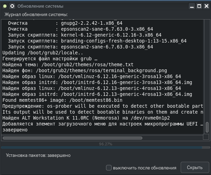The width and height of the screenshot is (211, 175).
Task: Click the line 'Updating /boot/grub2/locale..'
Action: pos(43,53)
